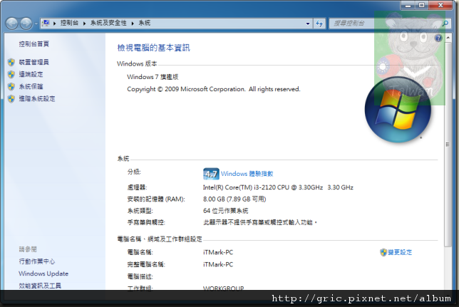Expand the chevron before 控制台 in address bar

coord(54,23)
